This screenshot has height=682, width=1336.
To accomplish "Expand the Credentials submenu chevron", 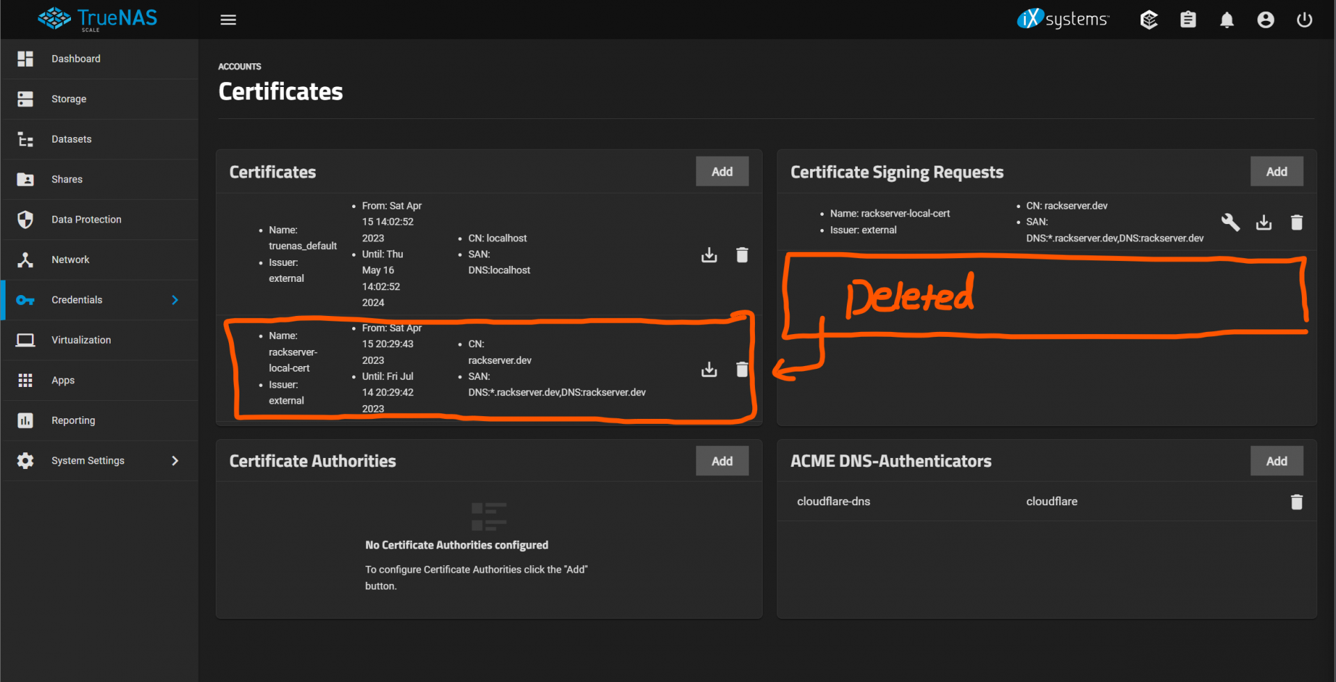I will click(x=175, y=300).
